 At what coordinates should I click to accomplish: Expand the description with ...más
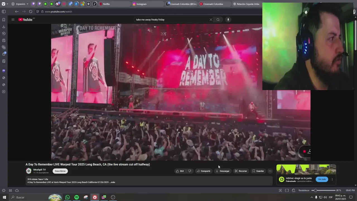[x=112, y=182]
